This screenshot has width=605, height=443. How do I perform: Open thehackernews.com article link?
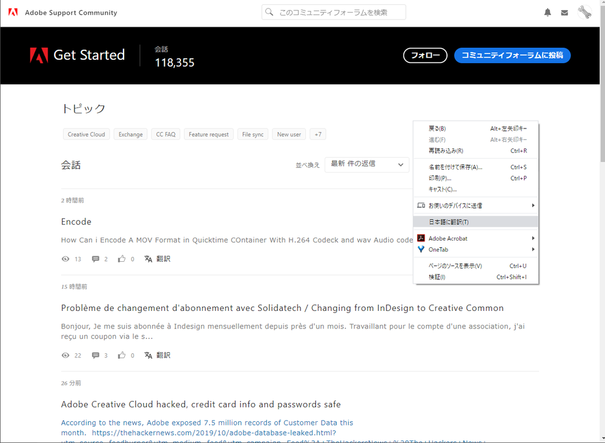214,433
